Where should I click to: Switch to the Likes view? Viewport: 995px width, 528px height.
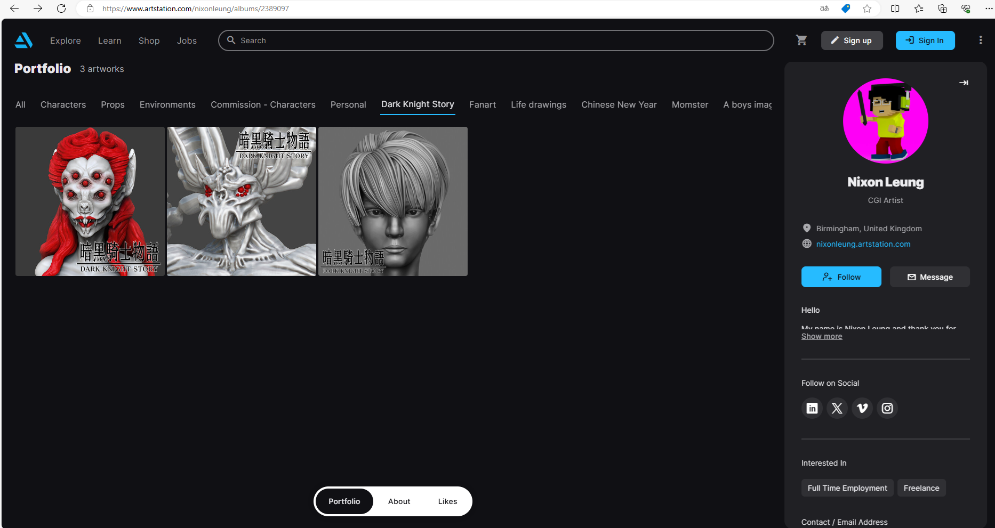pos(447,501)
